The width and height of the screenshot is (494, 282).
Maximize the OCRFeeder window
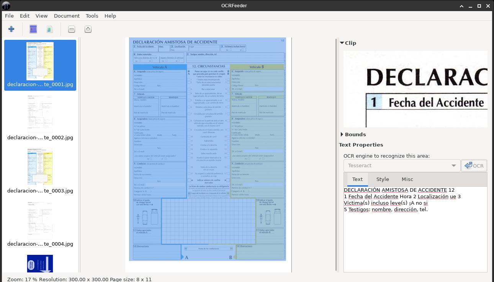(x=479, y=6)
